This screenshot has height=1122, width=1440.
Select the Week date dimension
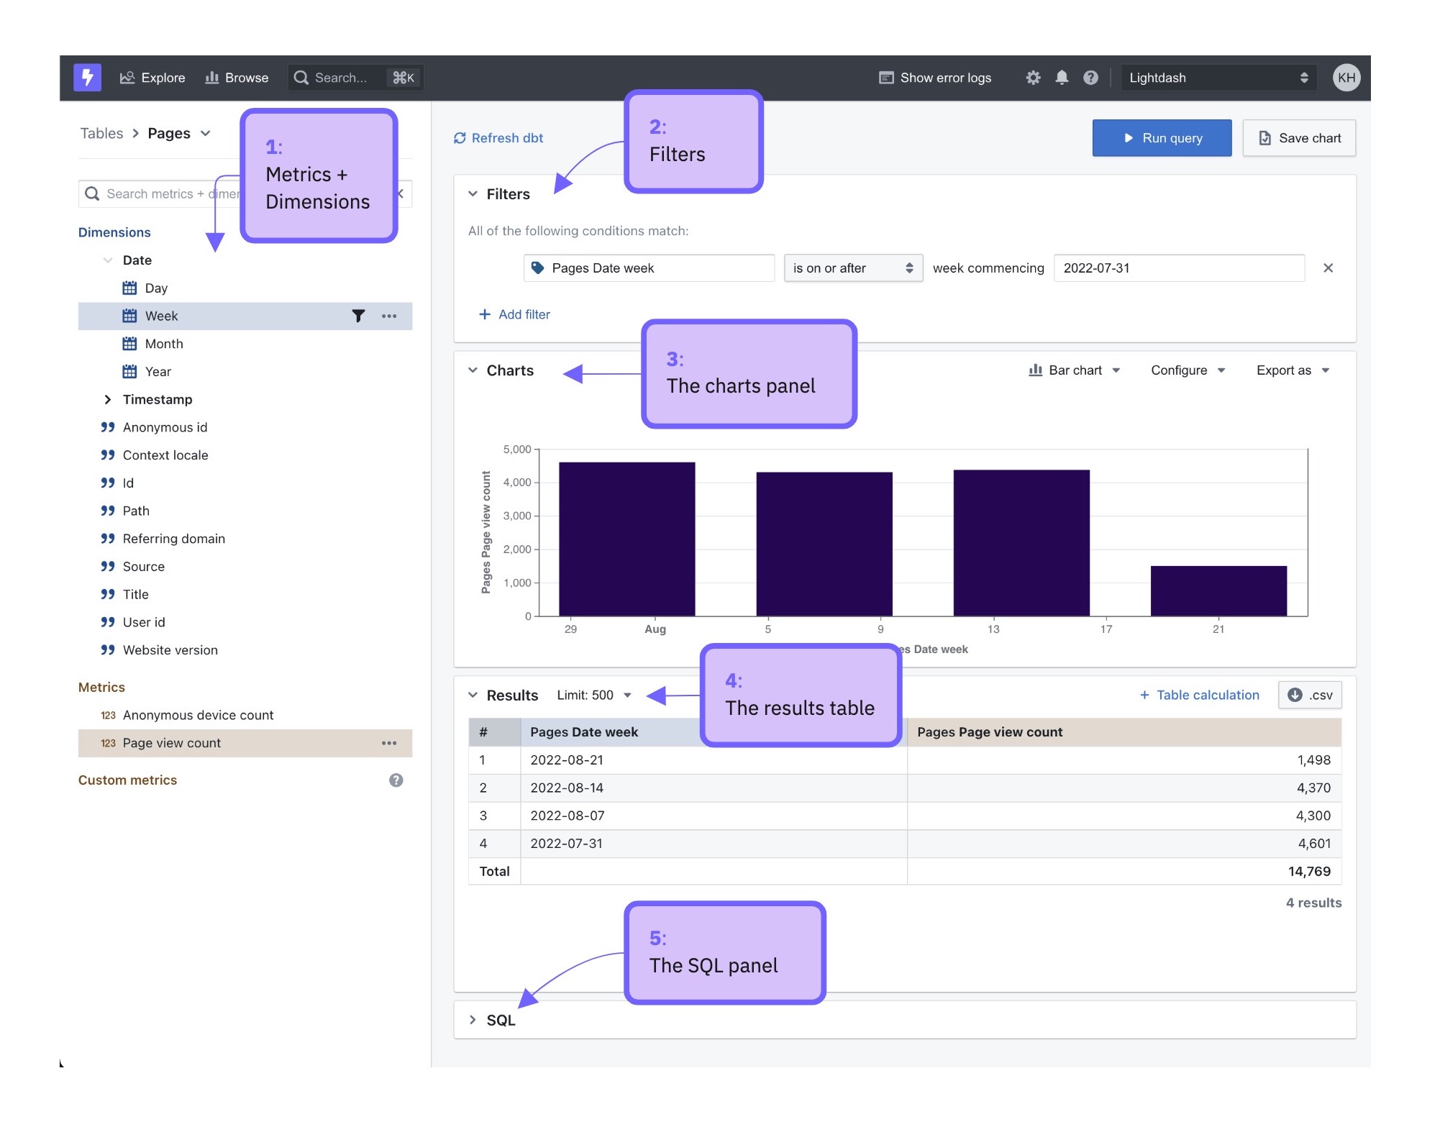[x=245, y=316]
